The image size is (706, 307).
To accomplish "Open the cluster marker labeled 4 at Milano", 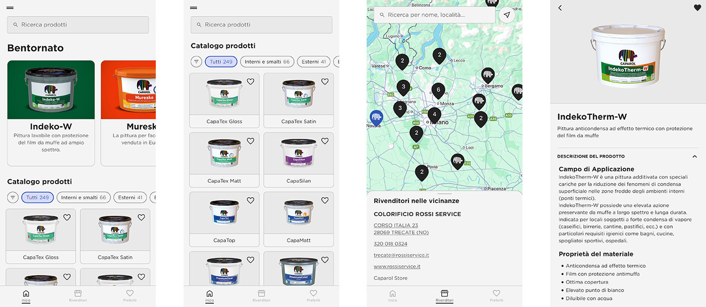I will 434,115.
